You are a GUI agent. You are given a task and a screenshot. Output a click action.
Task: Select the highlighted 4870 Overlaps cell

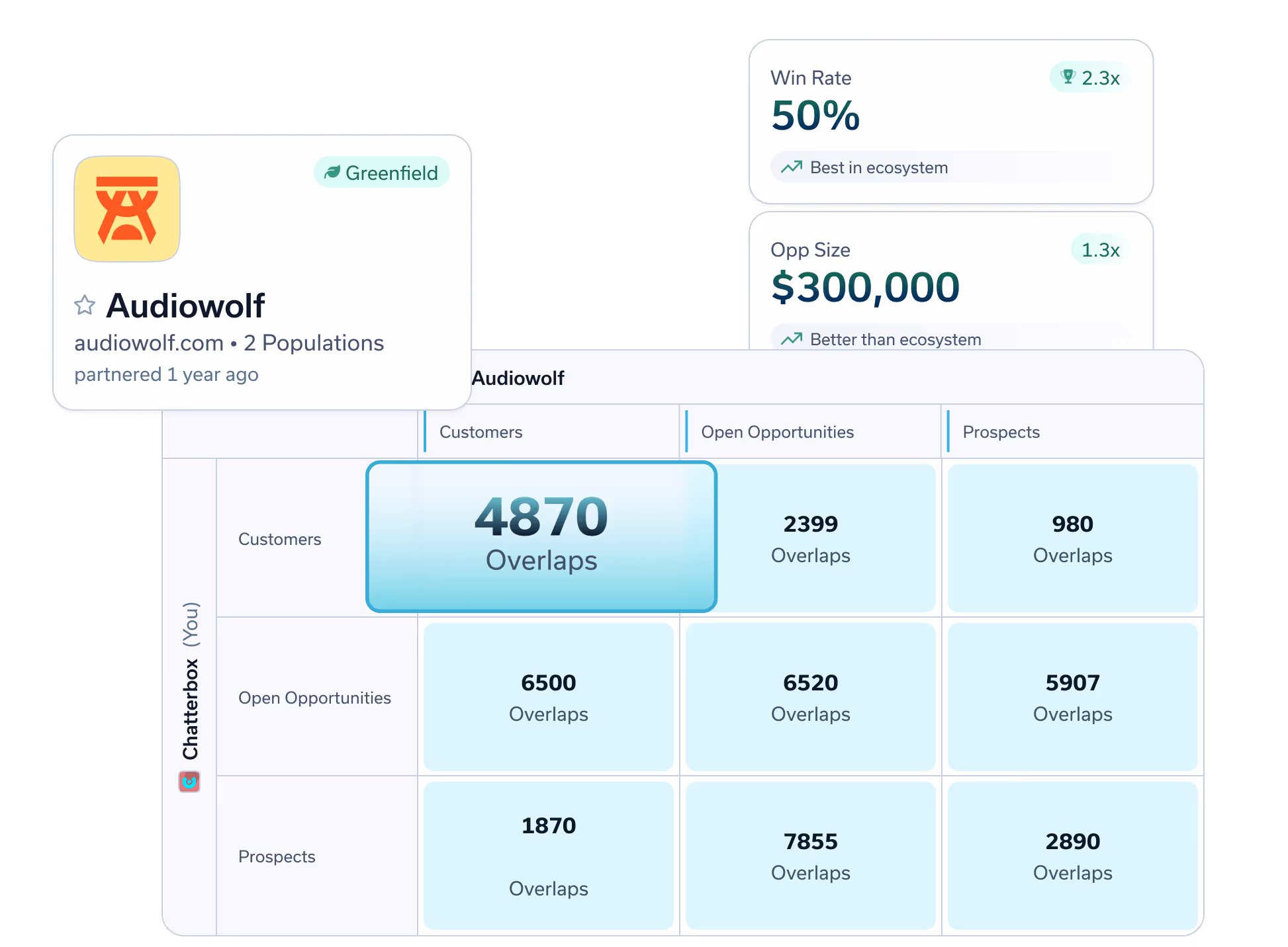coord(541,536)
